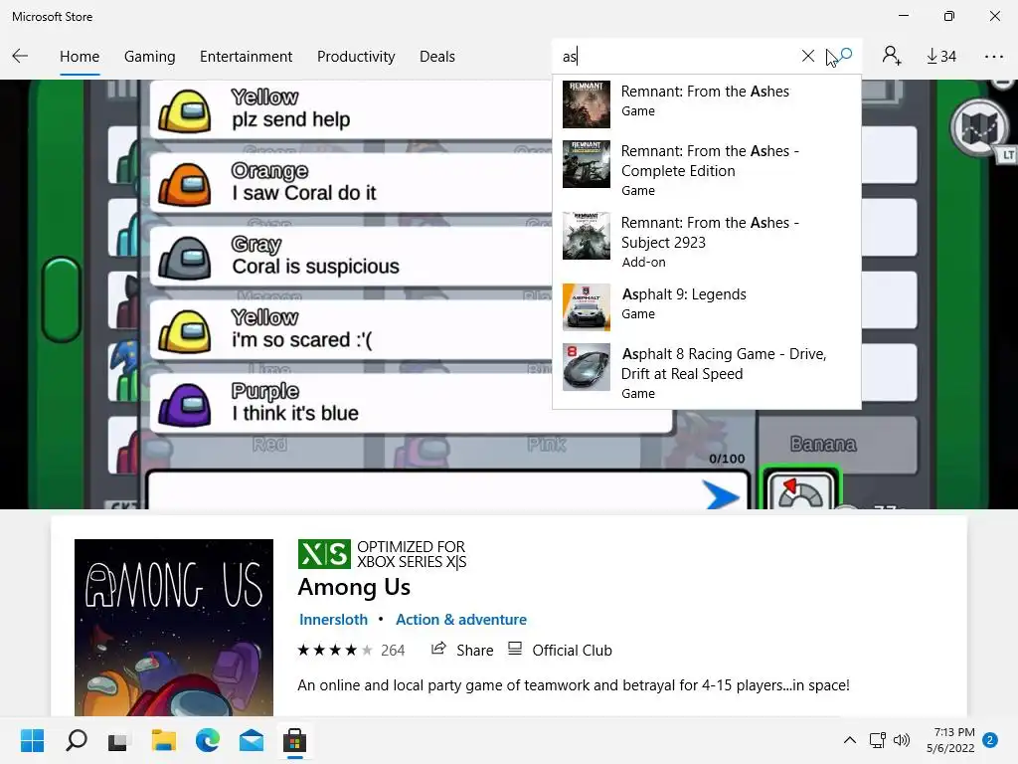Open Mail app from taskbar

coord(252,740)
